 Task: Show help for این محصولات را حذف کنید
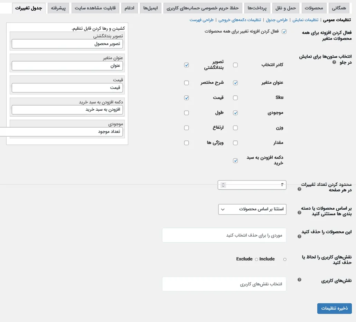pos(299,236)
